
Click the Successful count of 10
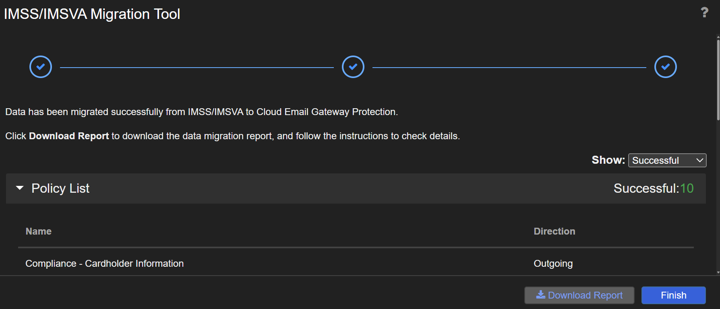click(x=687, y=188)
